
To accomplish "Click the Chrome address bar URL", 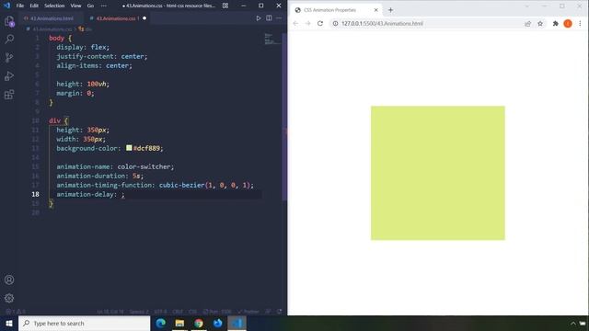I will pyautogui.click(x=382, y=23).
